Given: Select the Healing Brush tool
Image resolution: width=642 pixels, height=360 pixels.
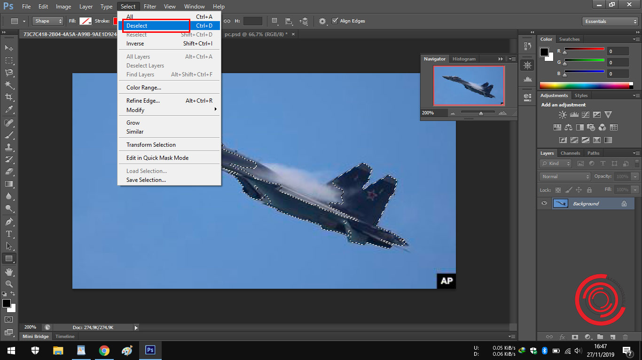Looking at the screenshot, I should click(x=9, y=123).
